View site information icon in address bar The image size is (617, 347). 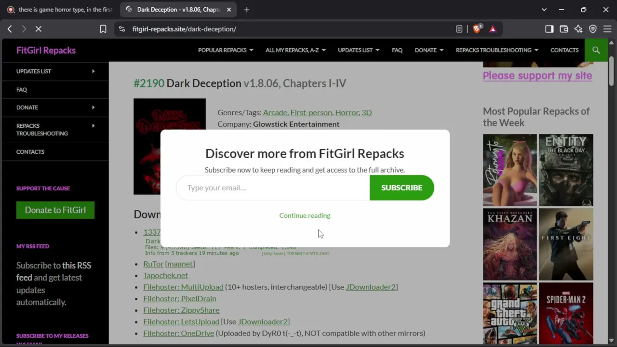tap(122, 29)
